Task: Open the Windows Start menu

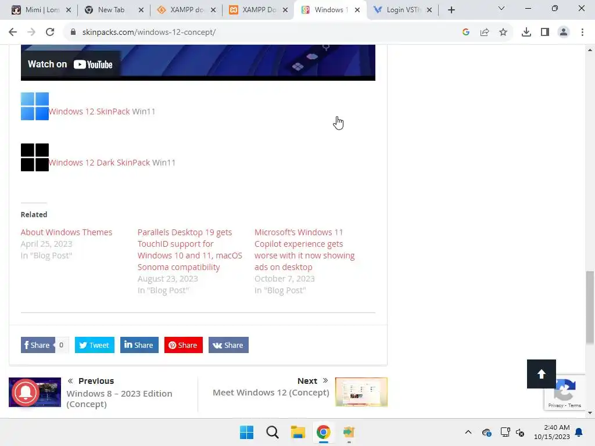Action: point(246,432)
